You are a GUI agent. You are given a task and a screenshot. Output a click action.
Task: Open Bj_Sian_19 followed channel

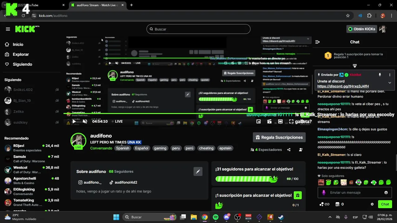coord(32,101)
